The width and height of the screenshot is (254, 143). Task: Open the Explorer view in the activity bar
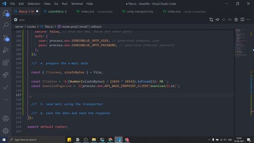(x=6, y=13)
